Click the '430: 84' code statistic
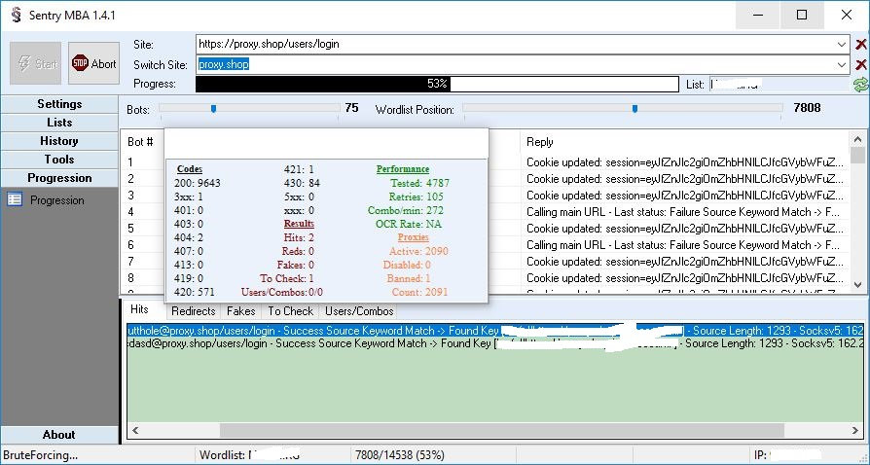The width and height of the screenshot is (870, 465). [302, 183]
